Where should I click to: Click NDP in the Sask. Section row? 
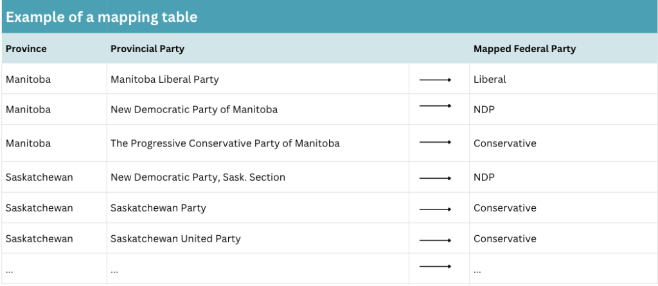484,177
